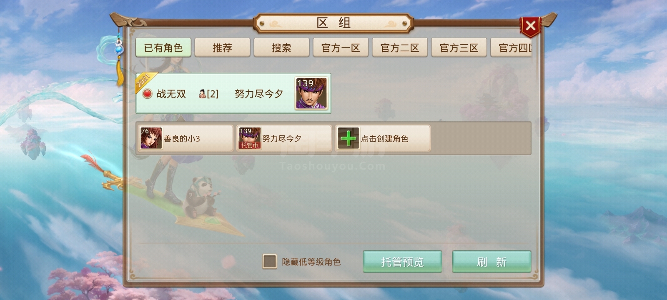Click the 刷新 button
667x300 pixels.
click(491, 262)
